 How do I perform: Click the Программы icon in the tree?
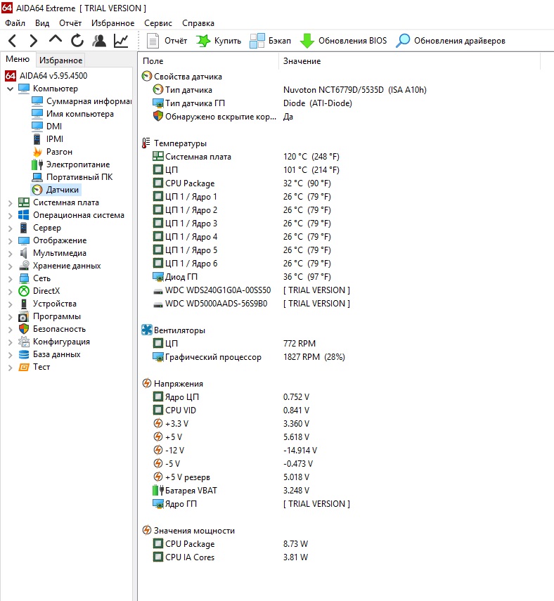pos(24,316)
